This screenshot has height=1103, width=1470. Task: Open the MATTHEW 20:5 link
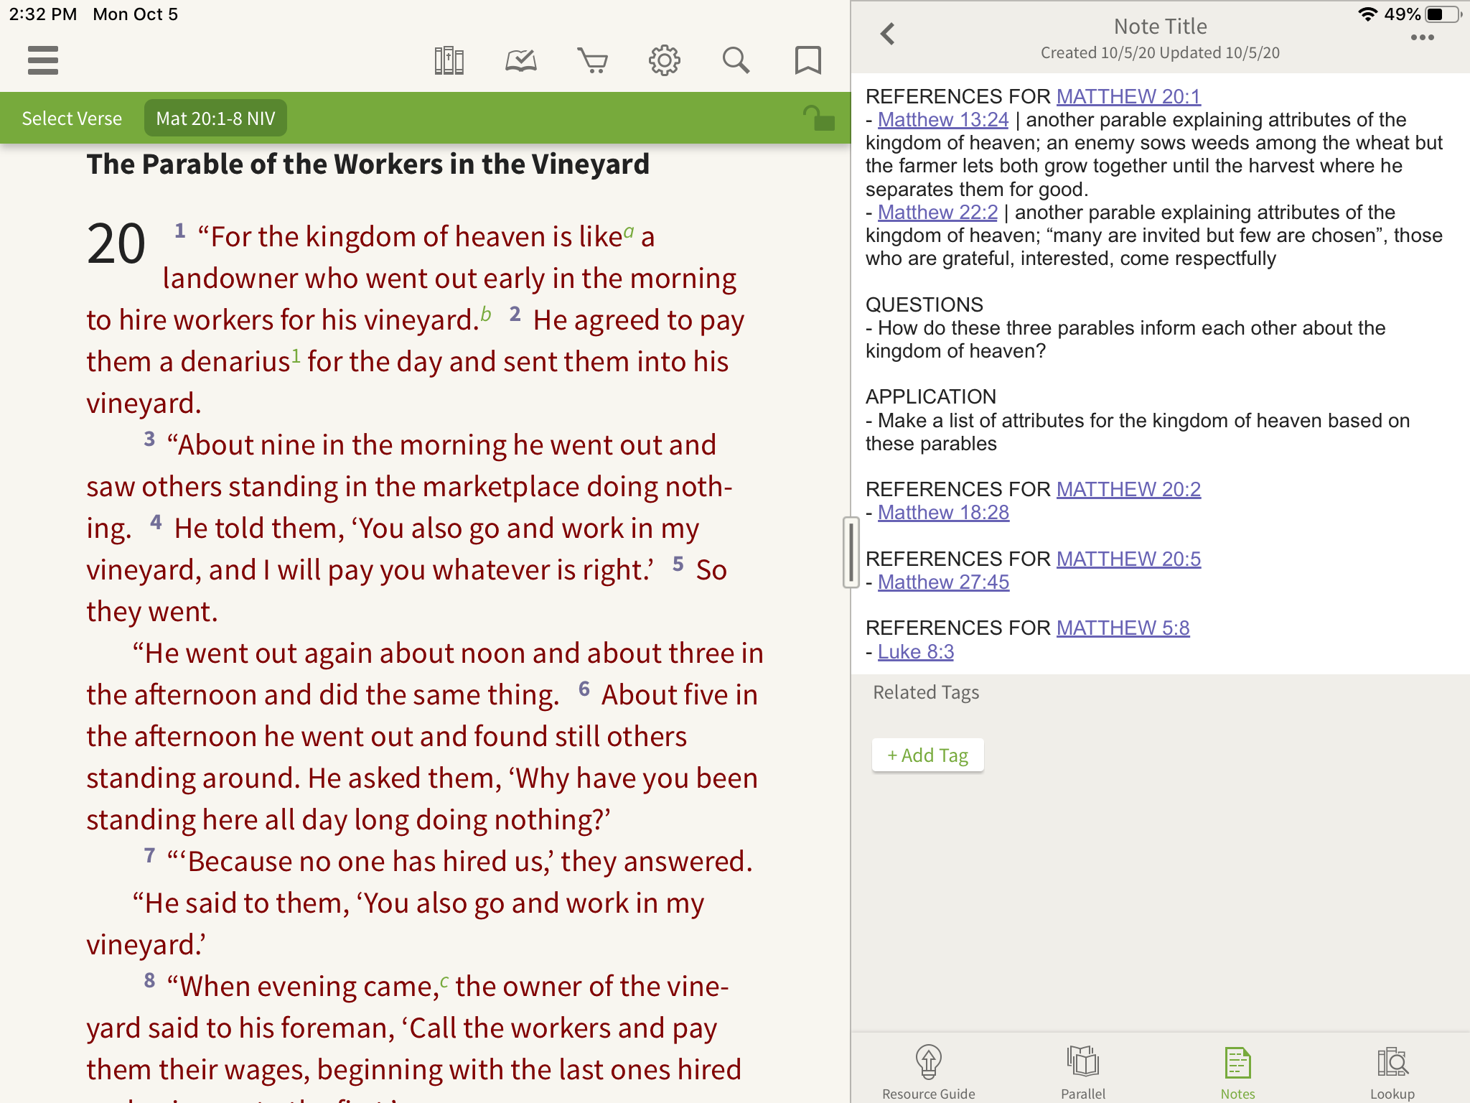(1128, 559)
